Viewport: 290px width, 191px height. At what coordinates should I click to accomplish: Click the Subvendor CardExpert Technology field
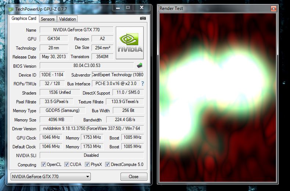click(x=118, y=75)
